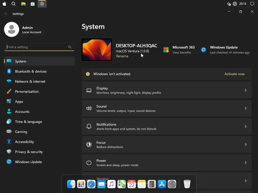Expand the Power row chevron

click(245, 163)
